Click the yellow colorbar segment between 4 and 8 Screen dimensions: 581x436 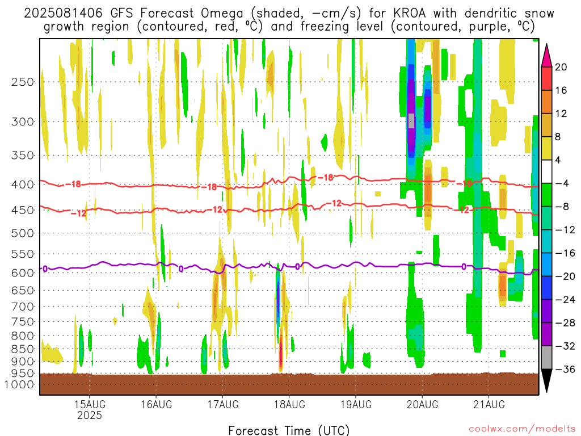546,148
